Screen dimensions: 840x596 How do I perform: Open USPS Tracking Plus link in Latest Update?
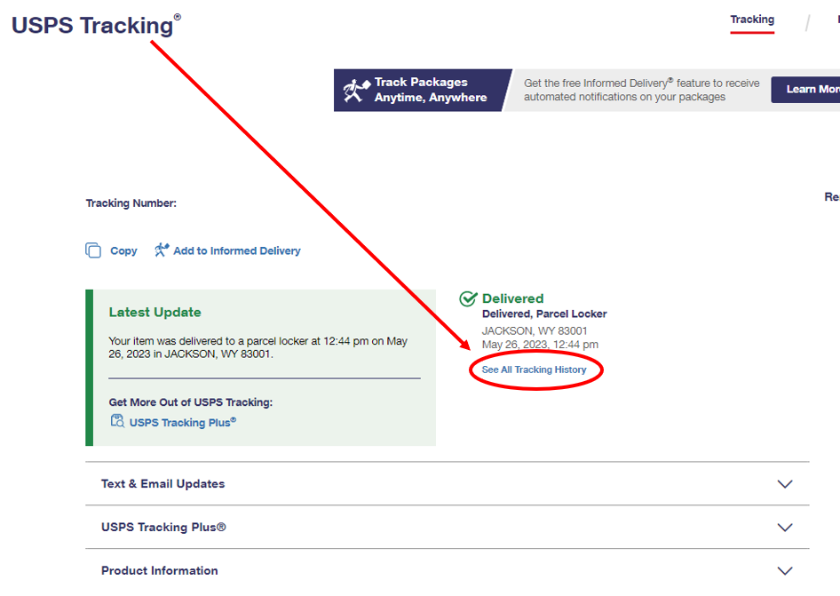click(183, 422)
